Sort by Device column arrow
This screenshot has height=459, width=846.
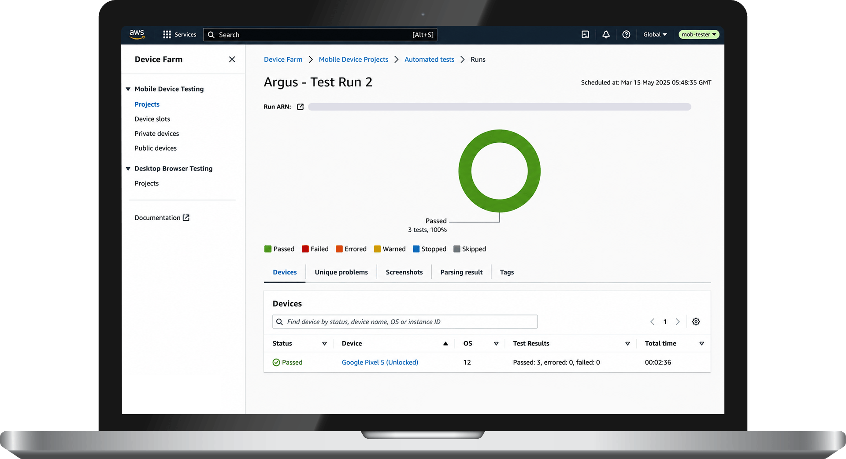(x=445, y=344)
